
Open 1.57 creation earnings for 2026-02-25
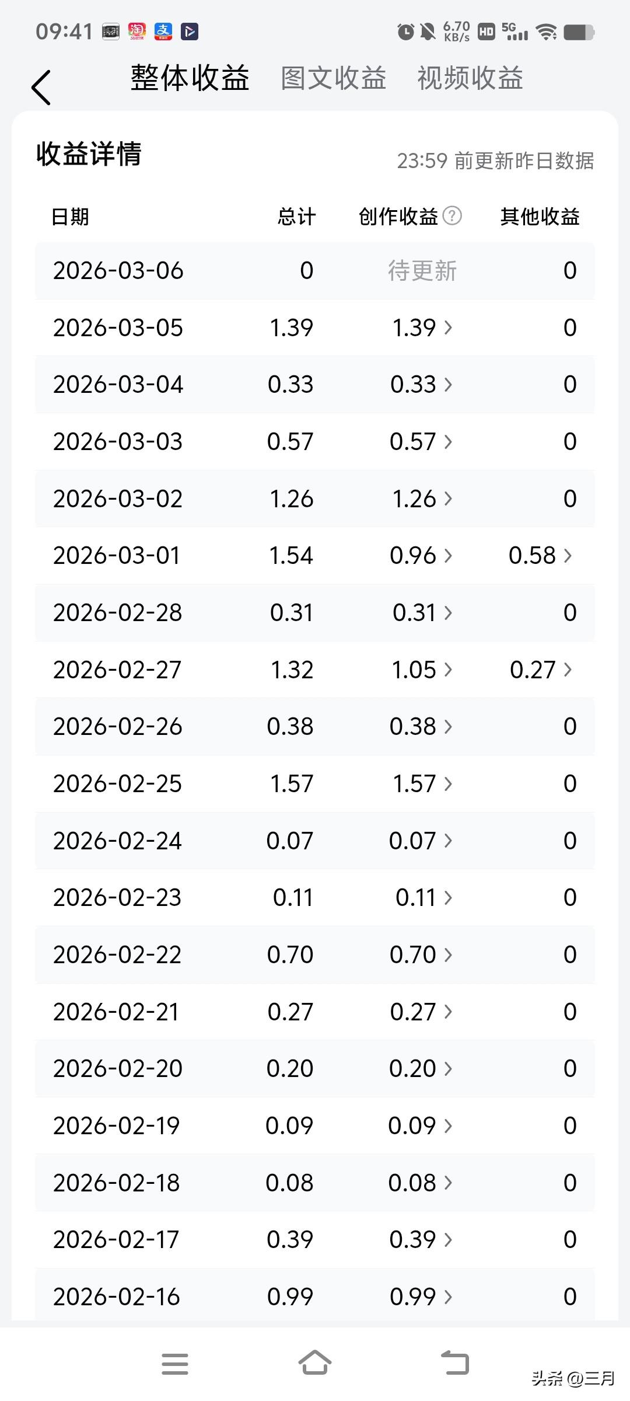click(422, 784)
